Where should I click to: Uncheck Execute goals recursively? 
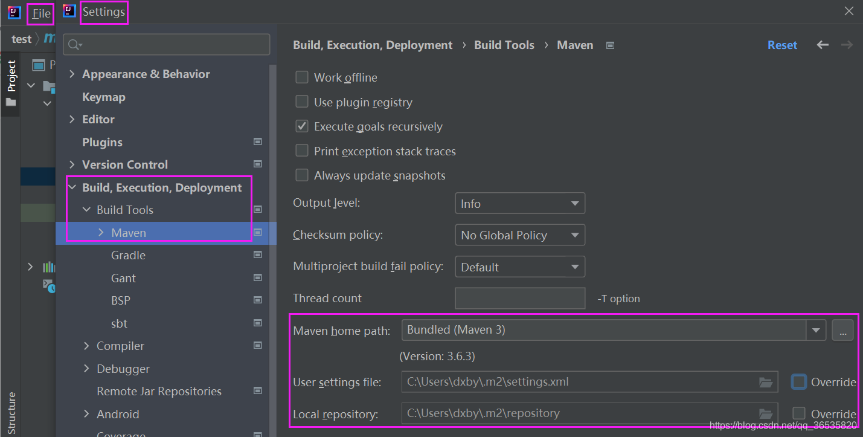302,126
